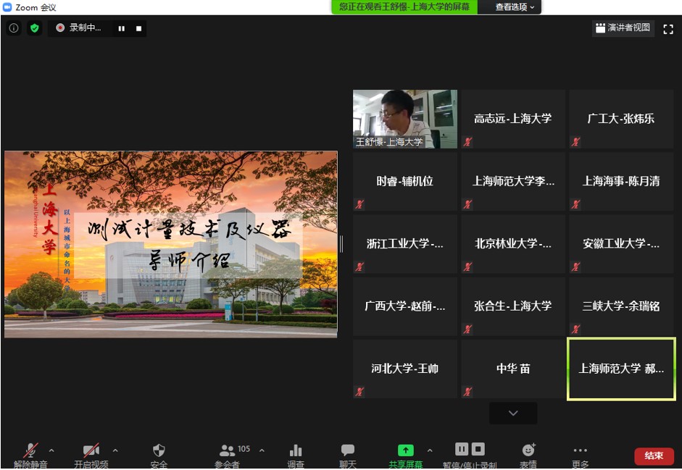This screenshot has height=470, width=682.
Task: Expand the arrow next to the video button
Action: click(x=115, y=450)
